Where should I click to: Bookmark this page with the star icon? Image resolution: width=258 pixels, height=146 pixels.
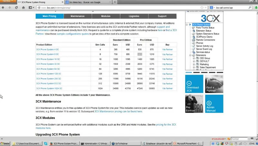[x=202, y=7]
